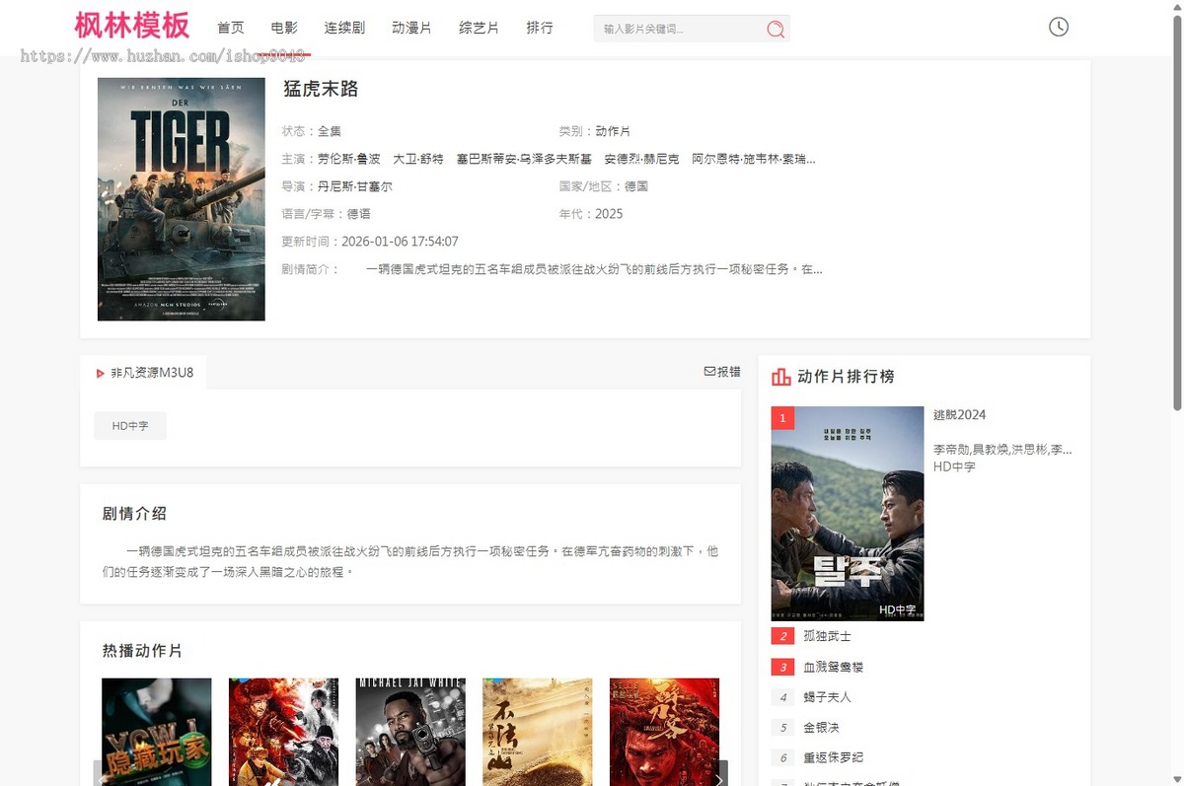
Task: Click the 热播动作片 section heading
Action: click(142, 651)
